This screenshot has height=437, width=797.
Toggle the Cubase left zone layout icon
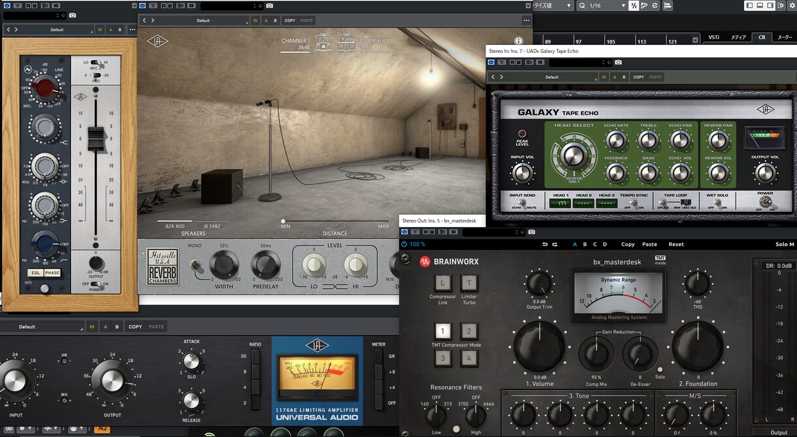751,6
